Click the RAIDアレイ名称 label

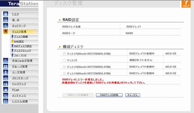pyautogui.click(x=72, y=27)
